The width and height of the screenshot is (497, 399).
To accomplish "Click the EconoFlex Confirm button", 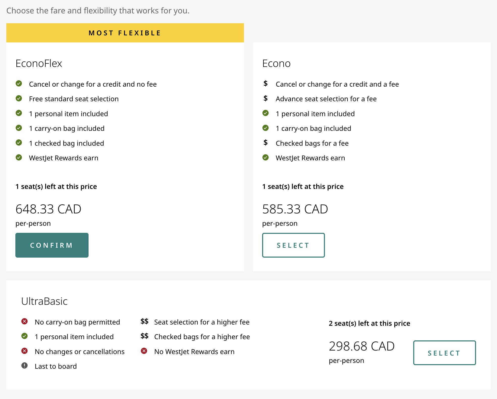I will coord(52,245).
